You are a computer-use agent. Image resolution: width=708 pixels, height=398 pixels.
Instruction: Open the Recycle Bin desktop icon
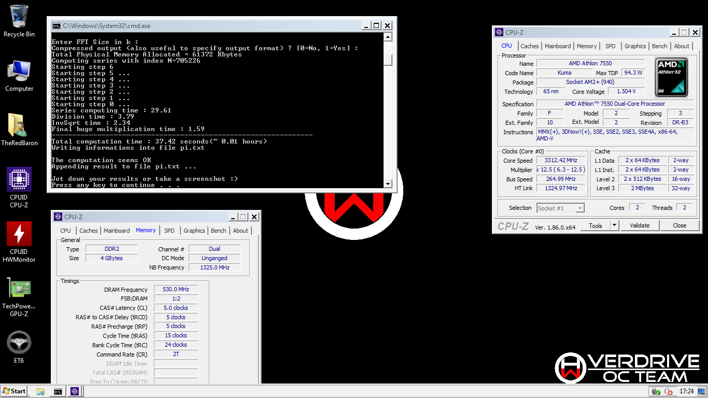coord(19,21)
